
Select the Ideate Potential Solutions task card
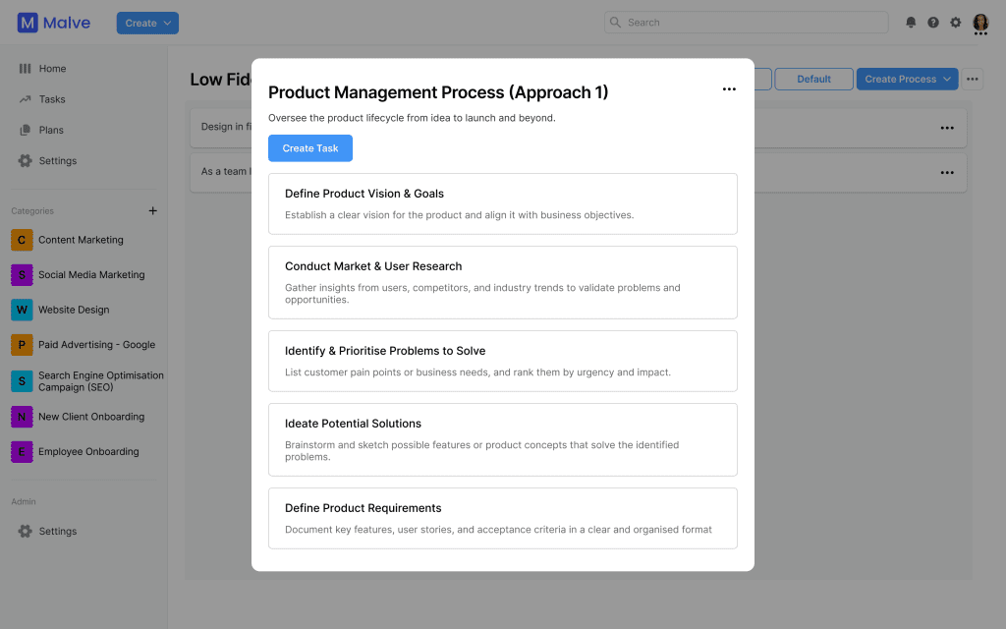[502, 439]
